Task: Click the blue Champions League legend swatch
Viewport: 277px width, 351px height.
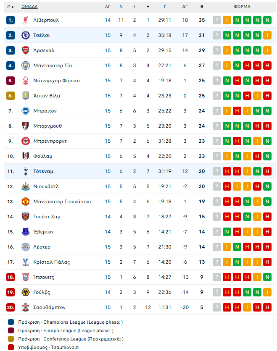Action: tap(11, 322)
